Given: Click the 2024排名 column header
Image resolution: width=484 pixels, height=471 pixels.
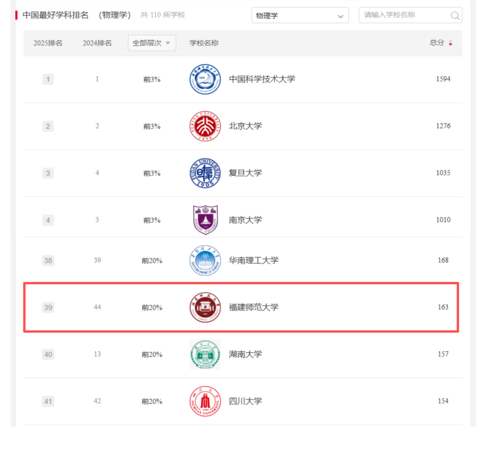Looking at the screenshot, I should (97, 43).
